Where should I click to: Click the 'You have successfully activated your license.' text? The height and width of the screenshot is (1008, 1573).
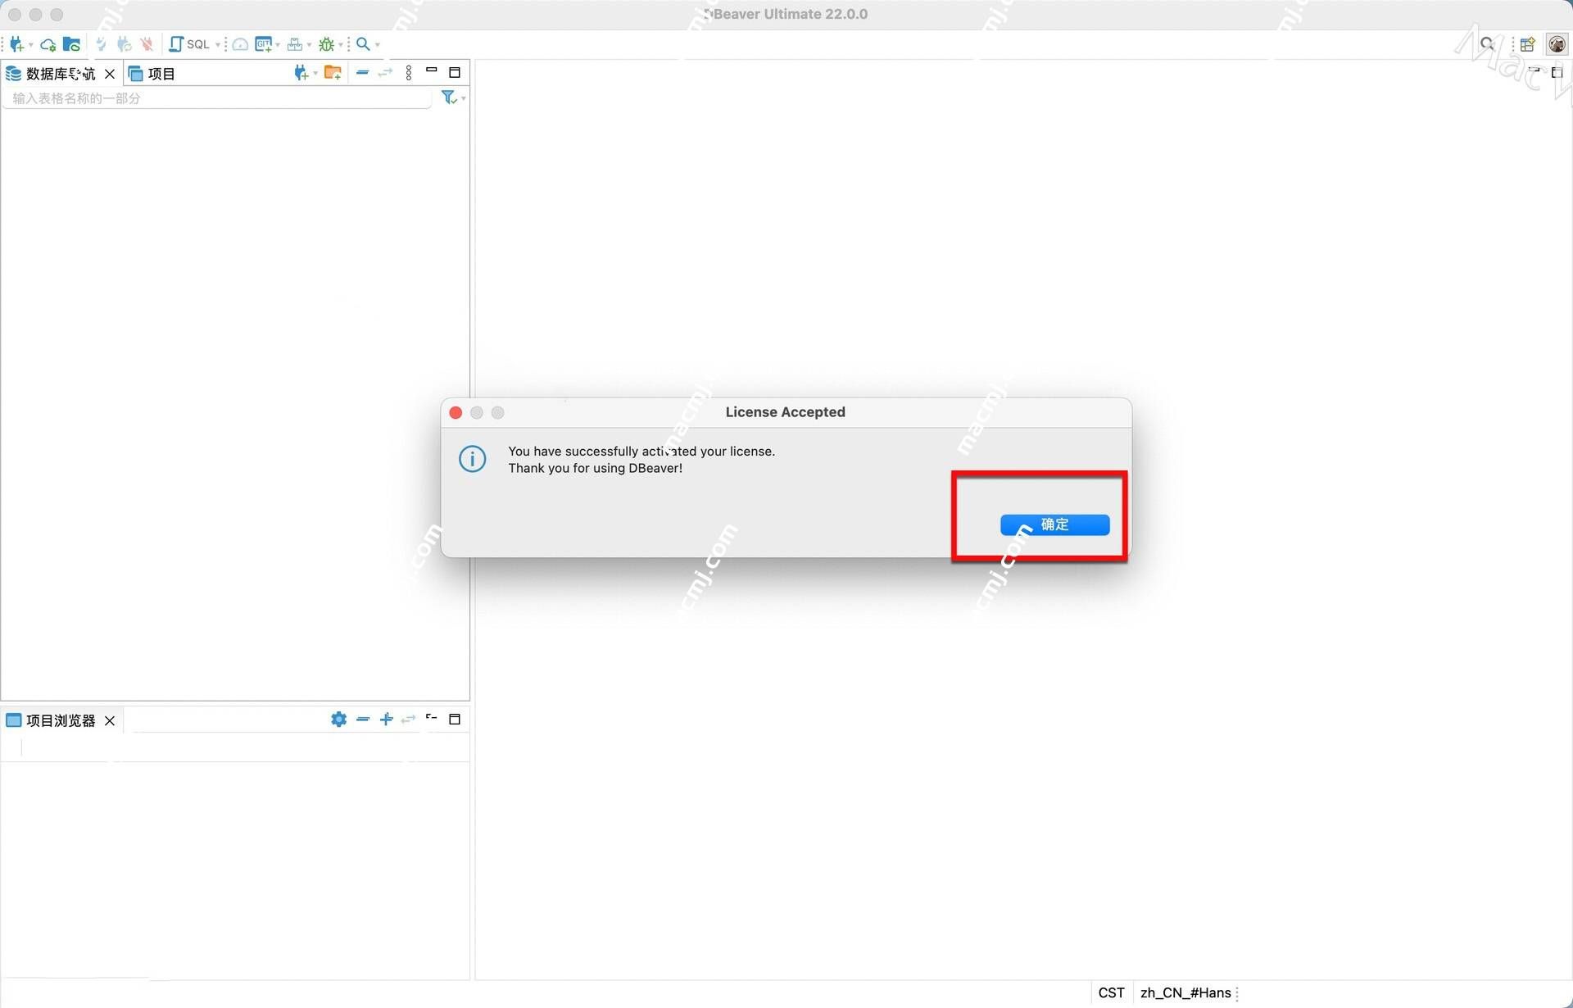[641, 452]
